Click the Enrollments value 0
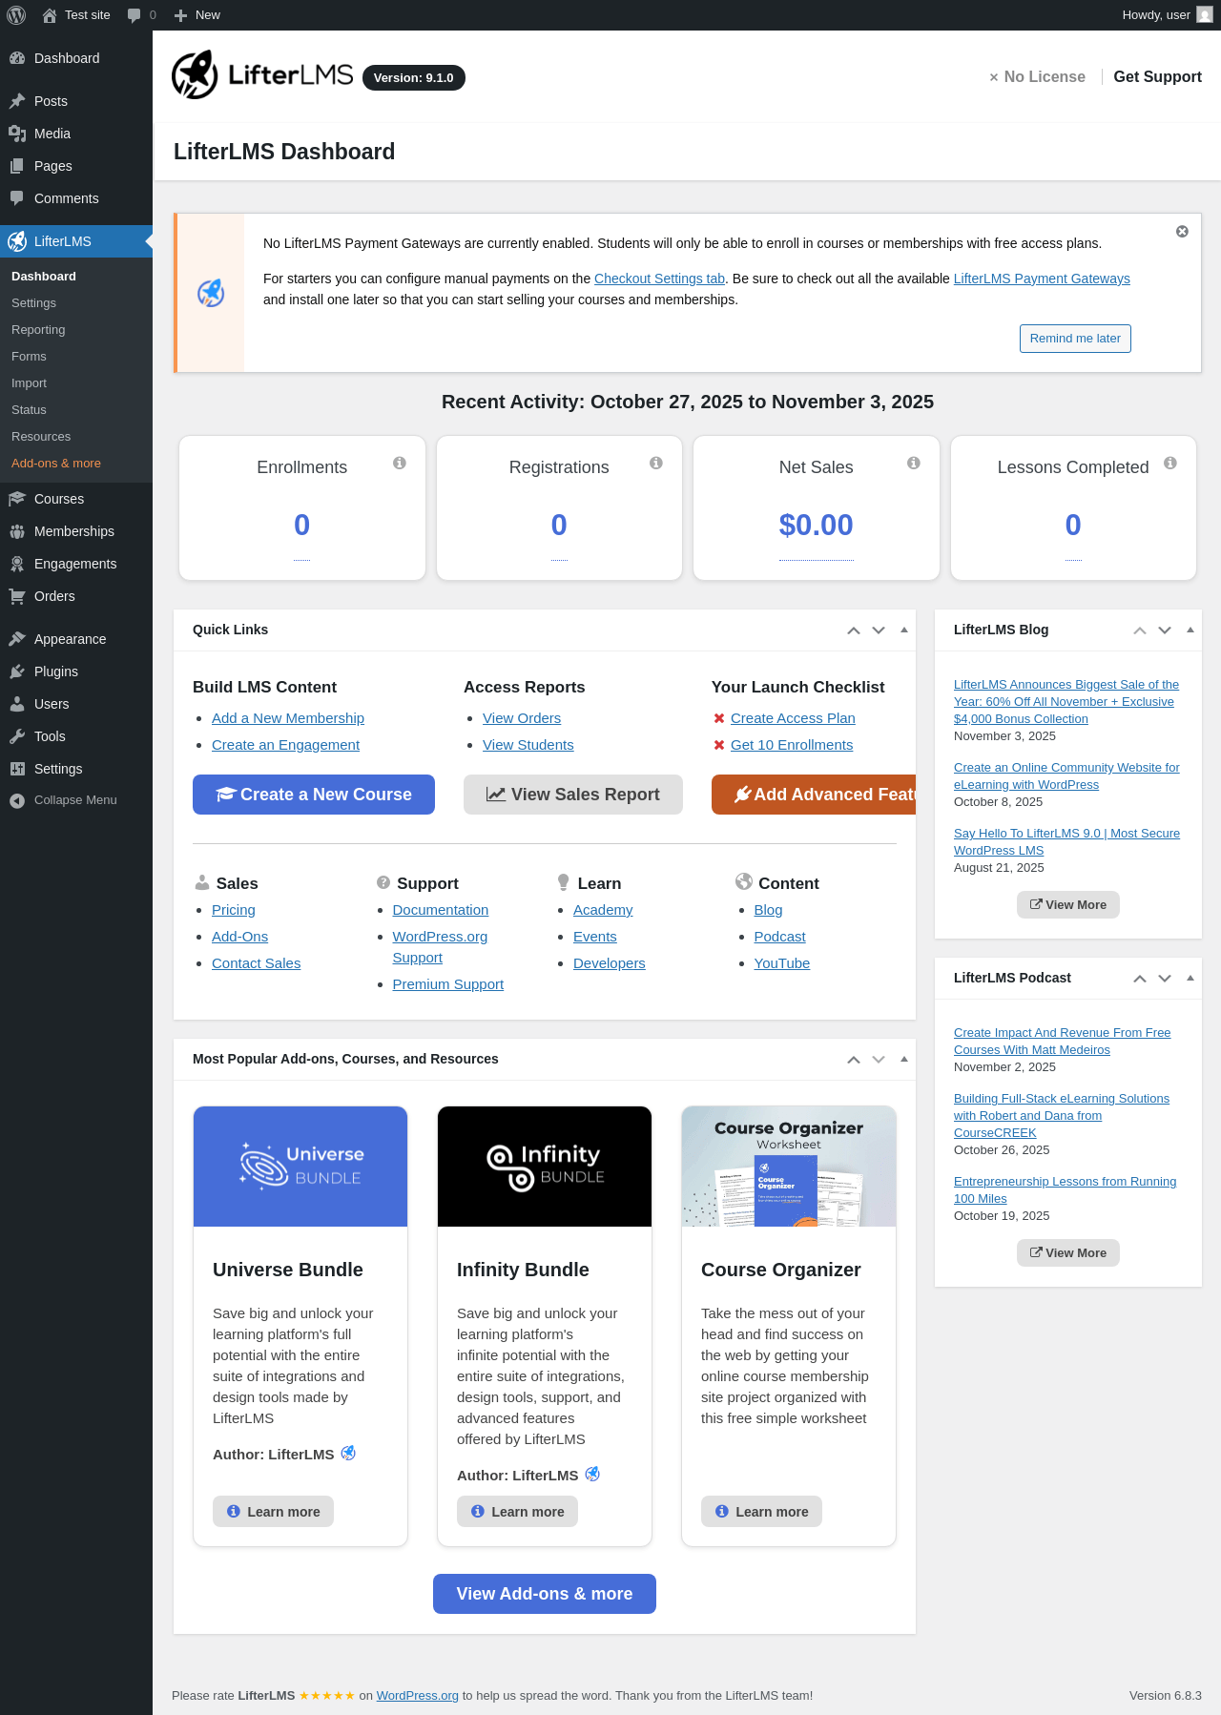This screenshot has width=1221, height=1715. coord(302,525)
